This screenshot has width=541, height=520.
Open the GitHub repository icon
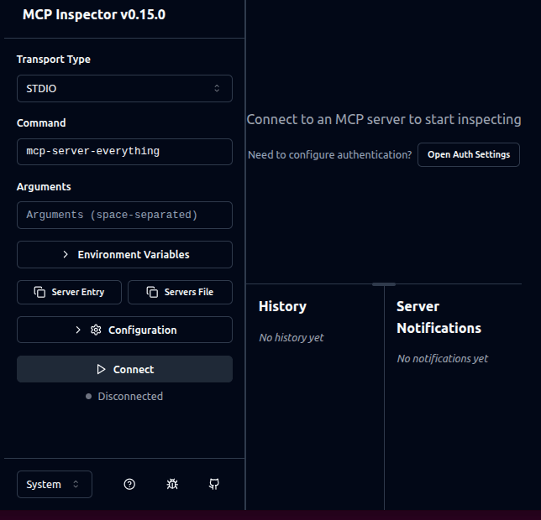[214, 484]
